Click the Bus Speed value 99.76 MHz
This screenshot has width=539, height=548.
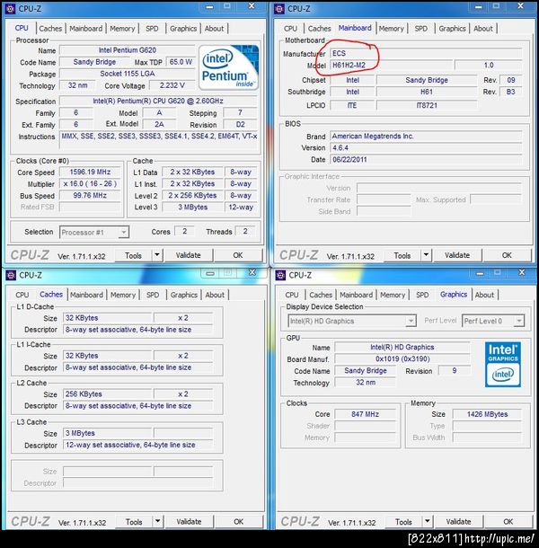(90, 195)
